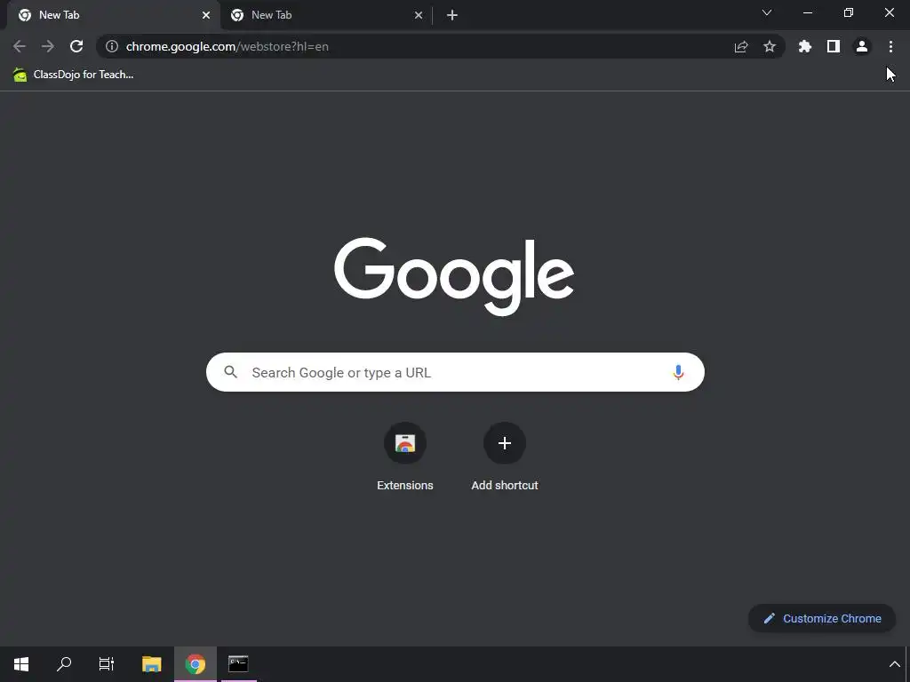Switch to the second New Tab
Screen dimensions: 910x682
coord(325,15)
